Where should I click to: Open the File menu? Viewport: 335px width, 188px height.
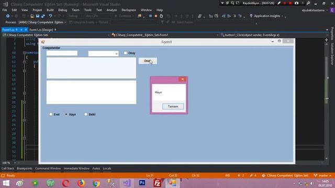coord(5,10)
